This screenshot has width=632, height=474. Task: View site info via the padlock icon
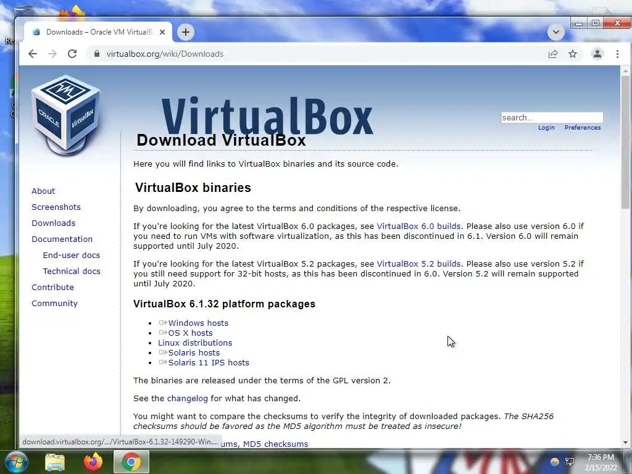pos(97,54)
